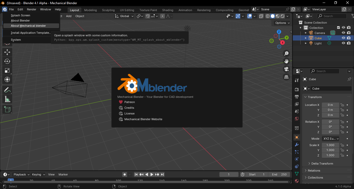The image size is (354, 189).
Task: Open the Global transform orientation dropdown
Action: pyautogui.click(x=124, y=16)
